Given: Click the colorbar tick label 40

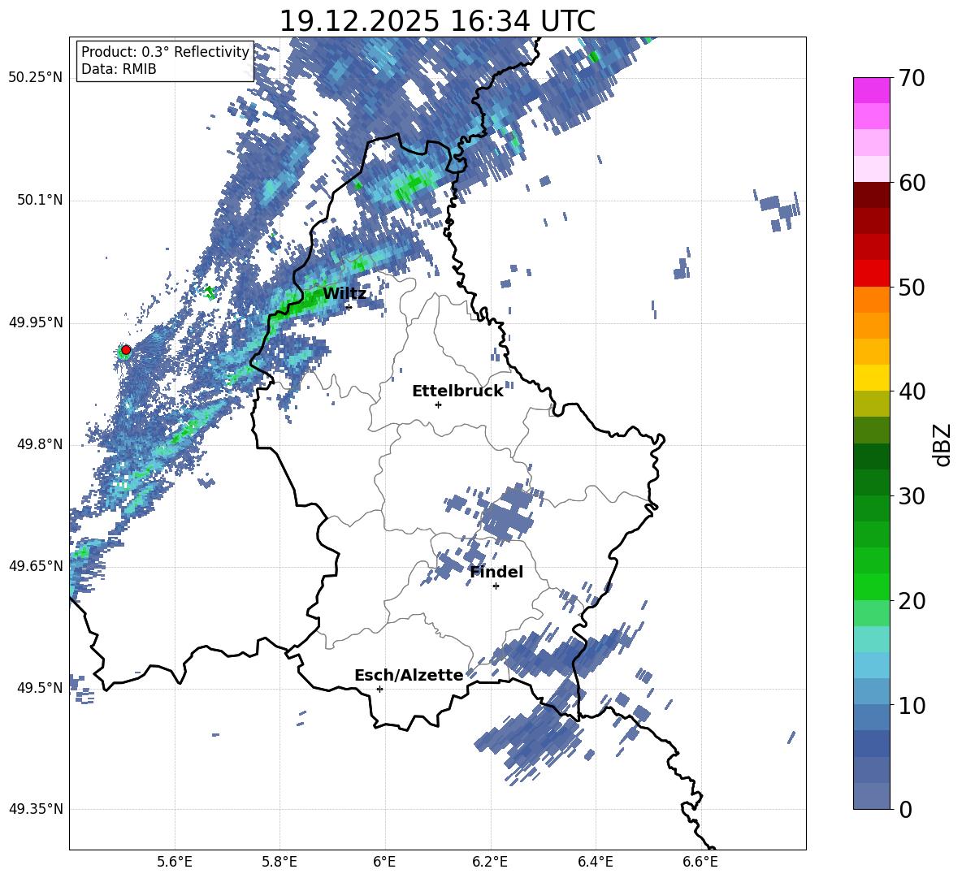Looking at the screenshot, I should (x=912, y=391).
